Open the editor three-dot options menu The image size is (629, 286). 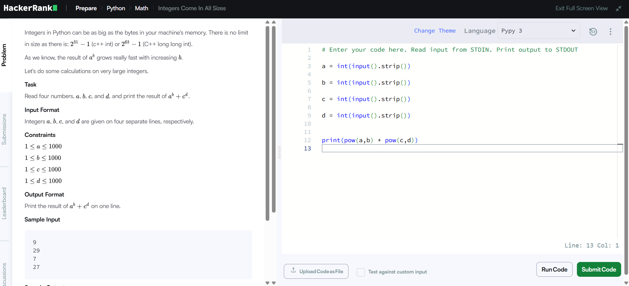[611, 31]
